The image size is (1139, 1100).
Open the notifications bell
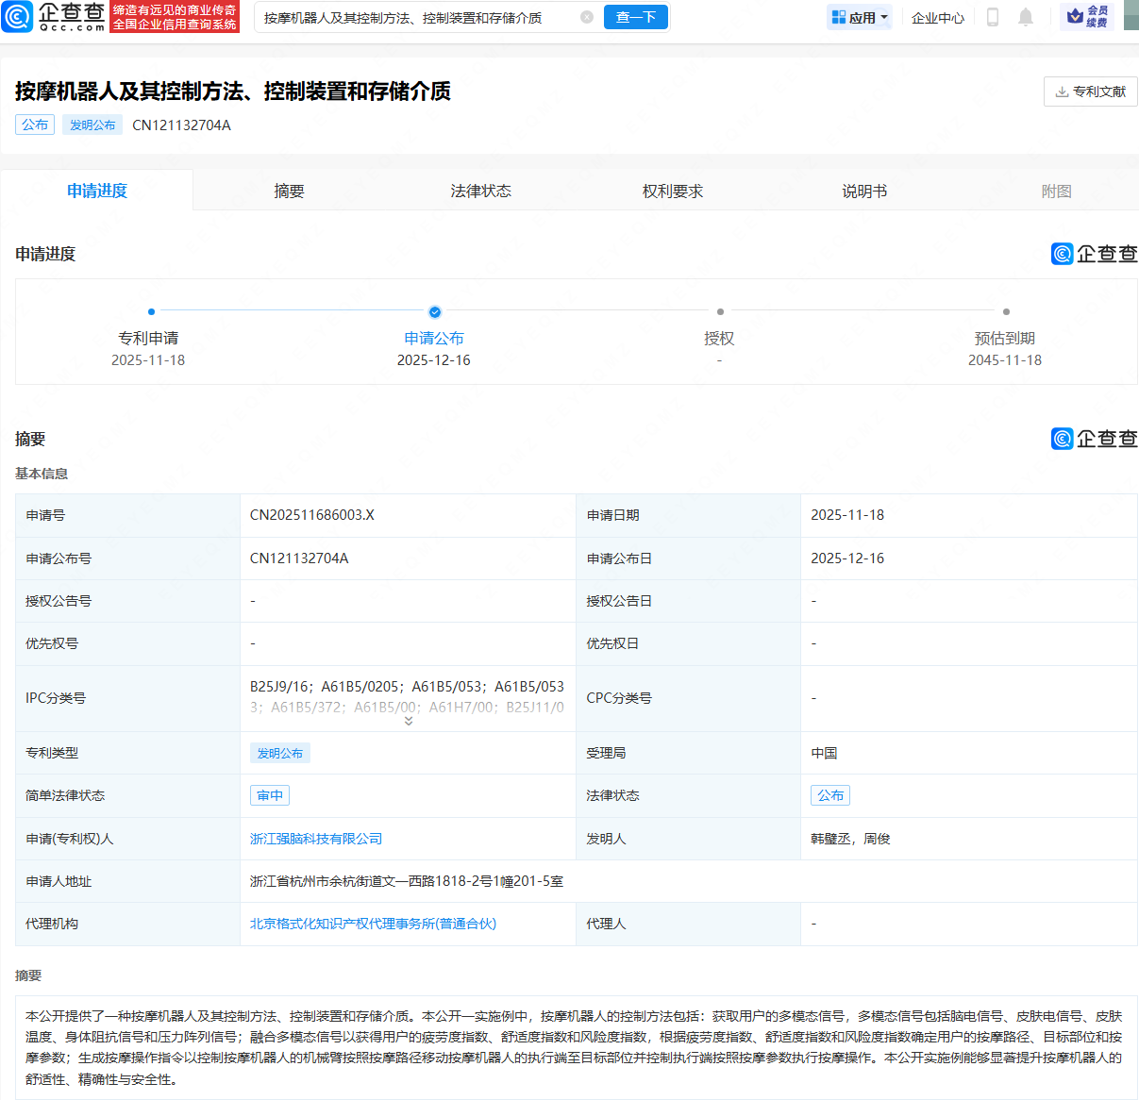(1026, 17)
